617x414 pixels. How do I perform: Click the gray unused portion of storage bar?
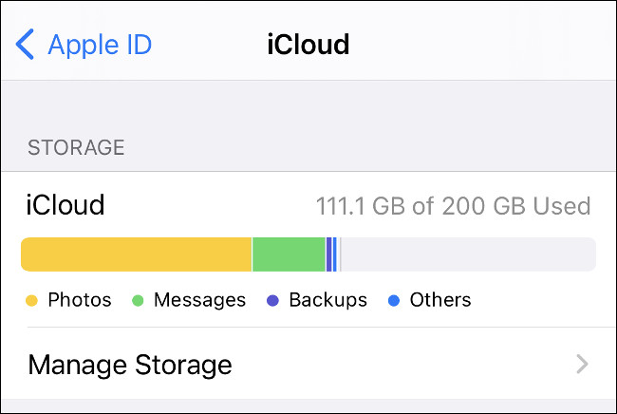coord(467,254)
